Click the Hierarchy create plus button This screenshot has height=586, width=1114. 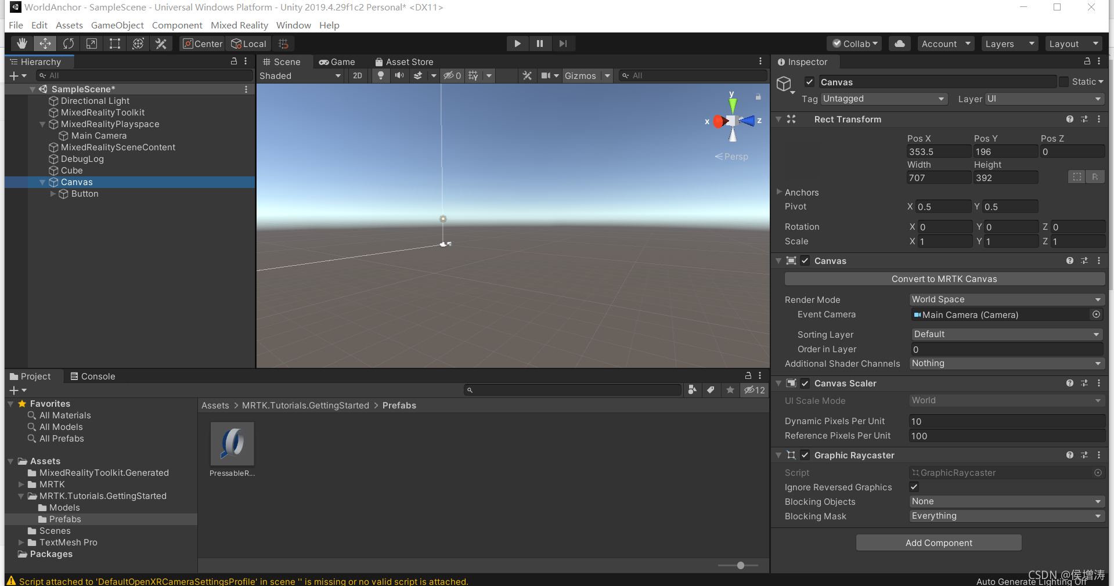[x=15, y=75]
